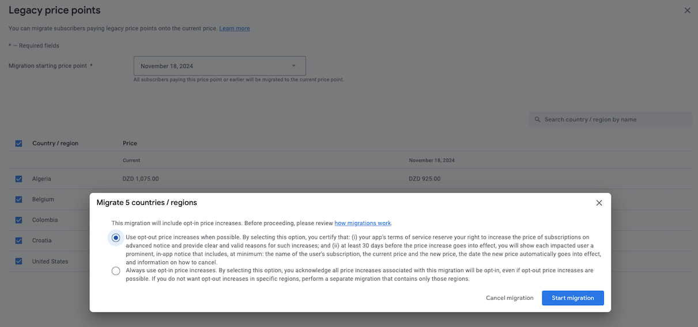Uncheck the Algeria checkbox
This screenshot has height=327, width=698.
pyautogui.click(x=19, y=179)
